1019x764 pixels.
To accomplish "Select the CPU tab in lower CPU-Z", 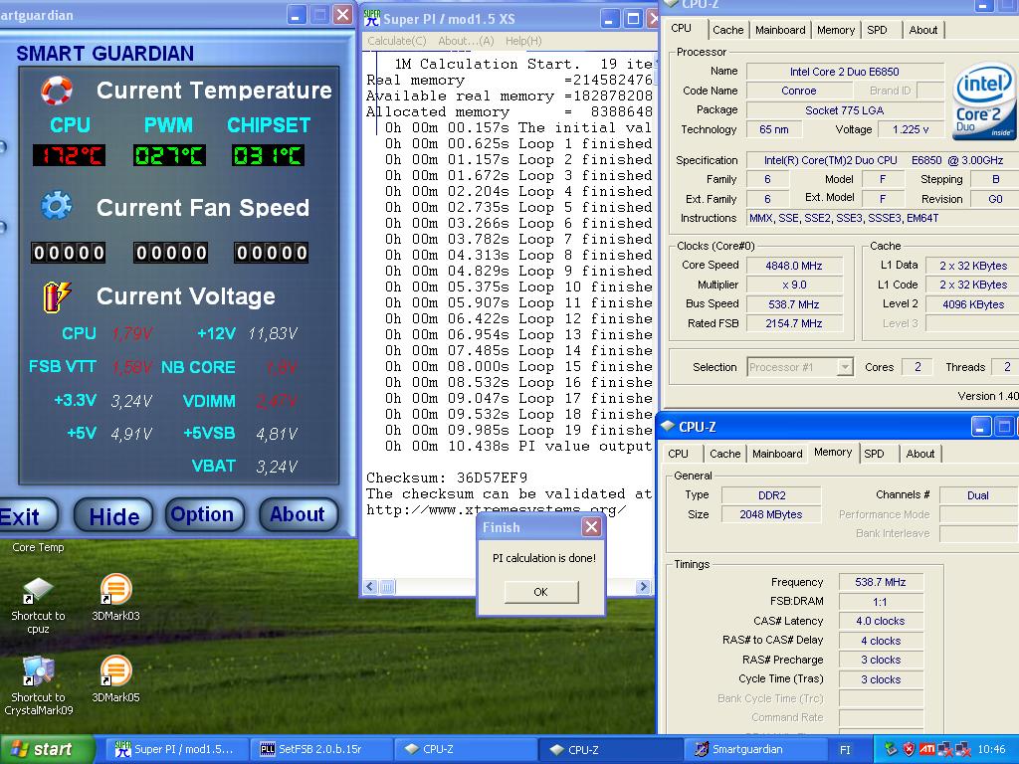I will (x=678, y=454).
